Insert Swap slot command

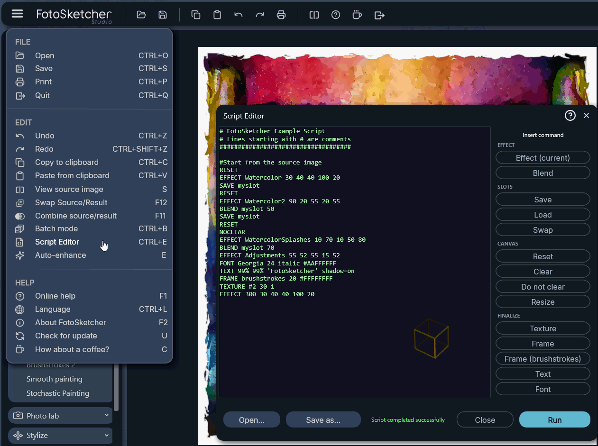click(x=543, y=230)
